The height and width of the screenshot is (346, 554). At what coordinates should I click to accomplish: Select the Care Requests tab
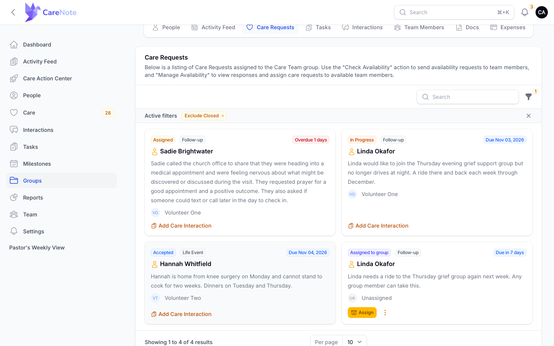click(270, 27)
